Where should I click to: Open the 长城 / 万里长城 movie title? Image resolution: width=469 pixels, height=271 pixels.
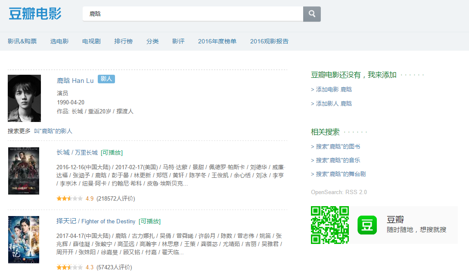(x=77, y=152)
